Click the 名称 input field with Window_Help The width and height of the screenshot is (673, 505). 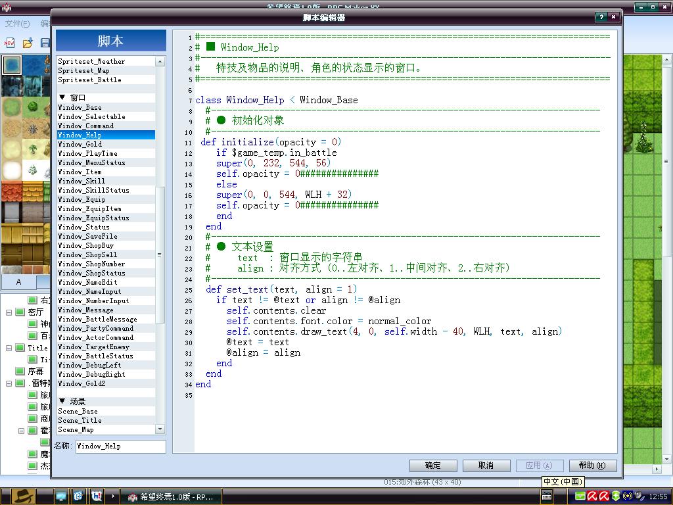coord(121,446)
